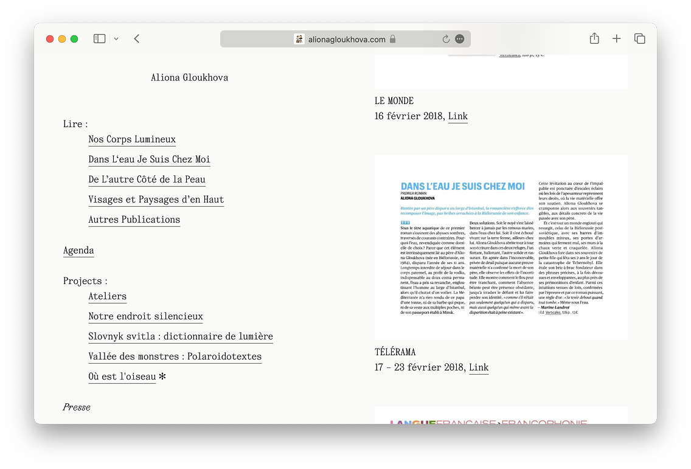Viewport: 691px width, 469px height.
Task: Toggle the Safari sidebar icon
Action: click(x=99, y=39)
